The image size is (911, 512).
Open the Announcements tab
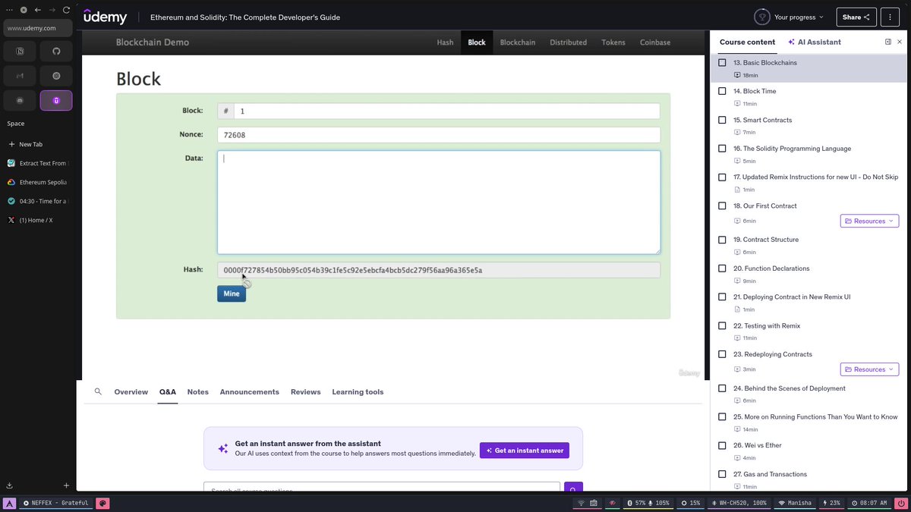pos(250,392)
